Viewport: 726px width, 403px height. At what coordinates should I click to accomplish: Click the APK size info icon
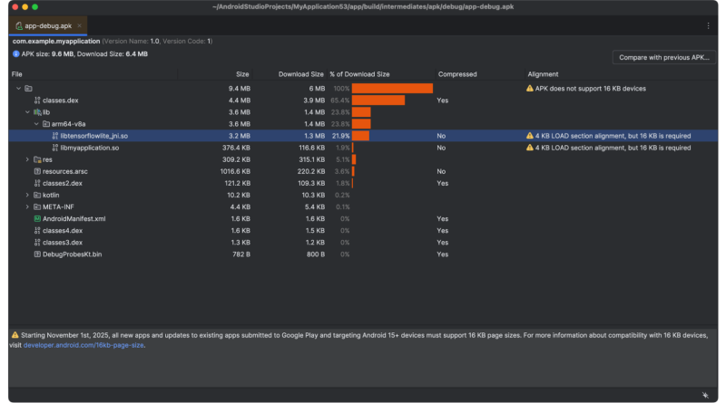pyautogui.click(x=16, y=54)
